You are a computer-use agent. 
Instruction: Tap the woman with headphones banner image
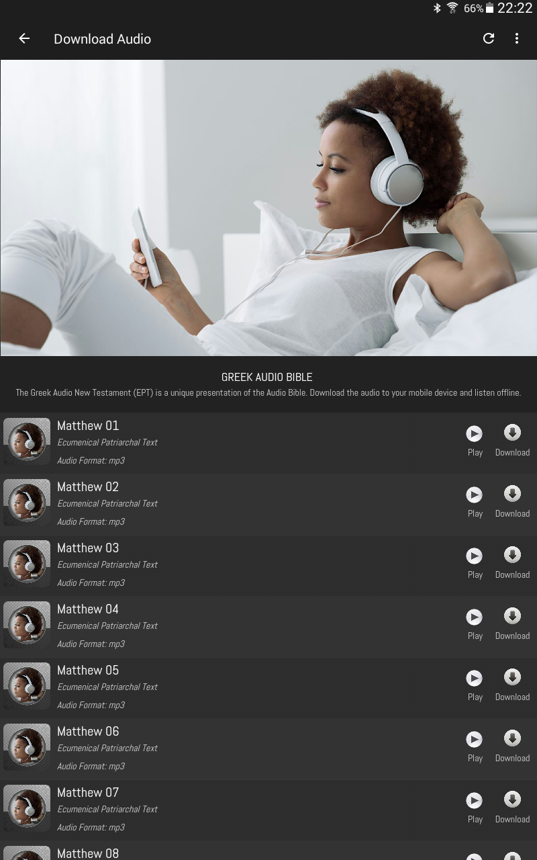268,208
